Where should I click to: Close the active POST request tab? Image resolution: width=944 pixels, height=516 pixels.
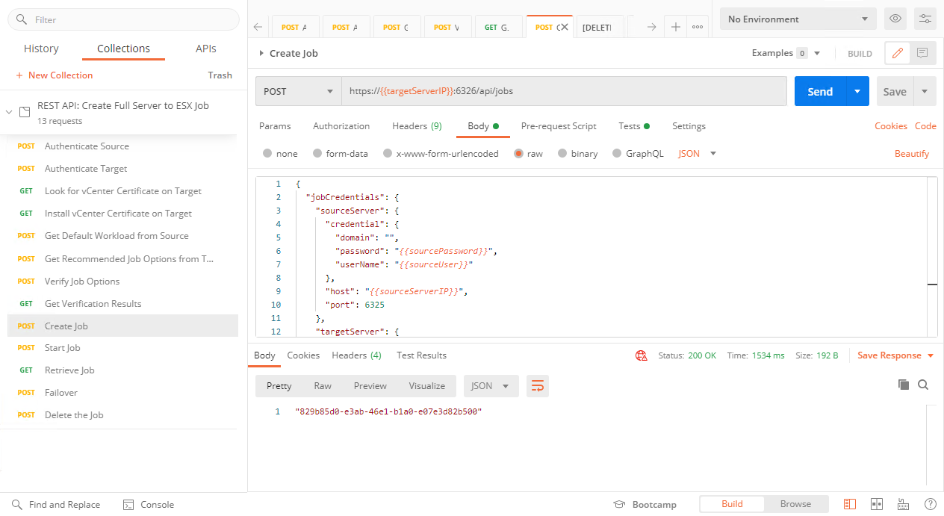(564, 27)
